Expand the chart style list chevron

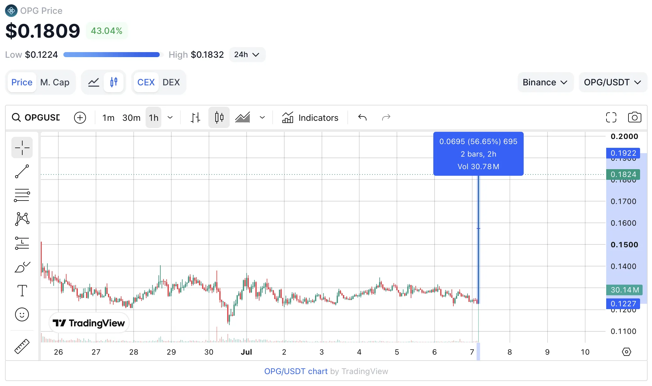(262, 118)
